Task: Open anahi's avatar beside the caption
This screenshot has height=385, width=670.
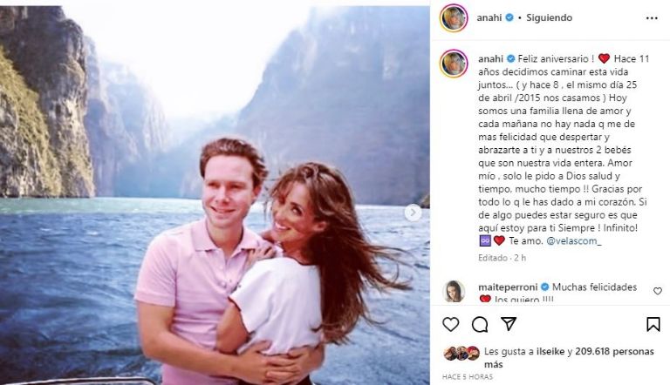Action: pyautogui.click(x=454, y=64)
